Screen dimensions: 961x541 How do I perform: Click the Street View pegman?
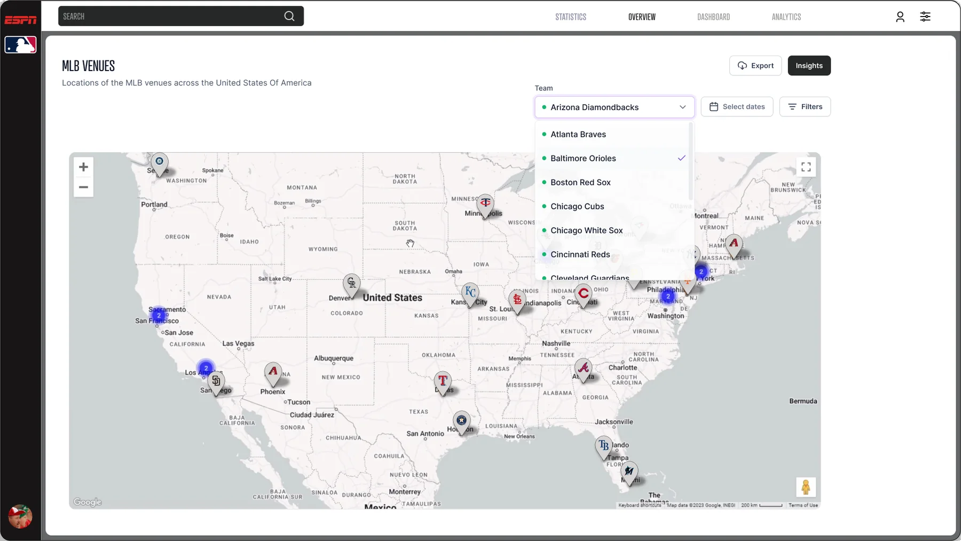[806, 487]
